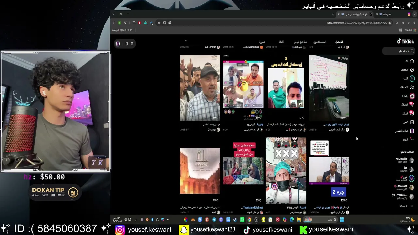
Task: Open the Friends icon in TikTok sidebar
Action: [412, 87]
